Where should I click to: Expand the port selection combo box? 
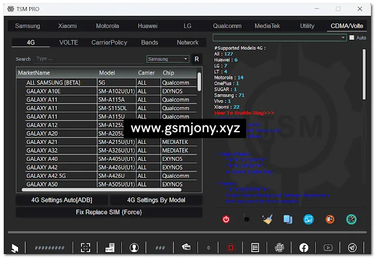[x=279, y=37]
